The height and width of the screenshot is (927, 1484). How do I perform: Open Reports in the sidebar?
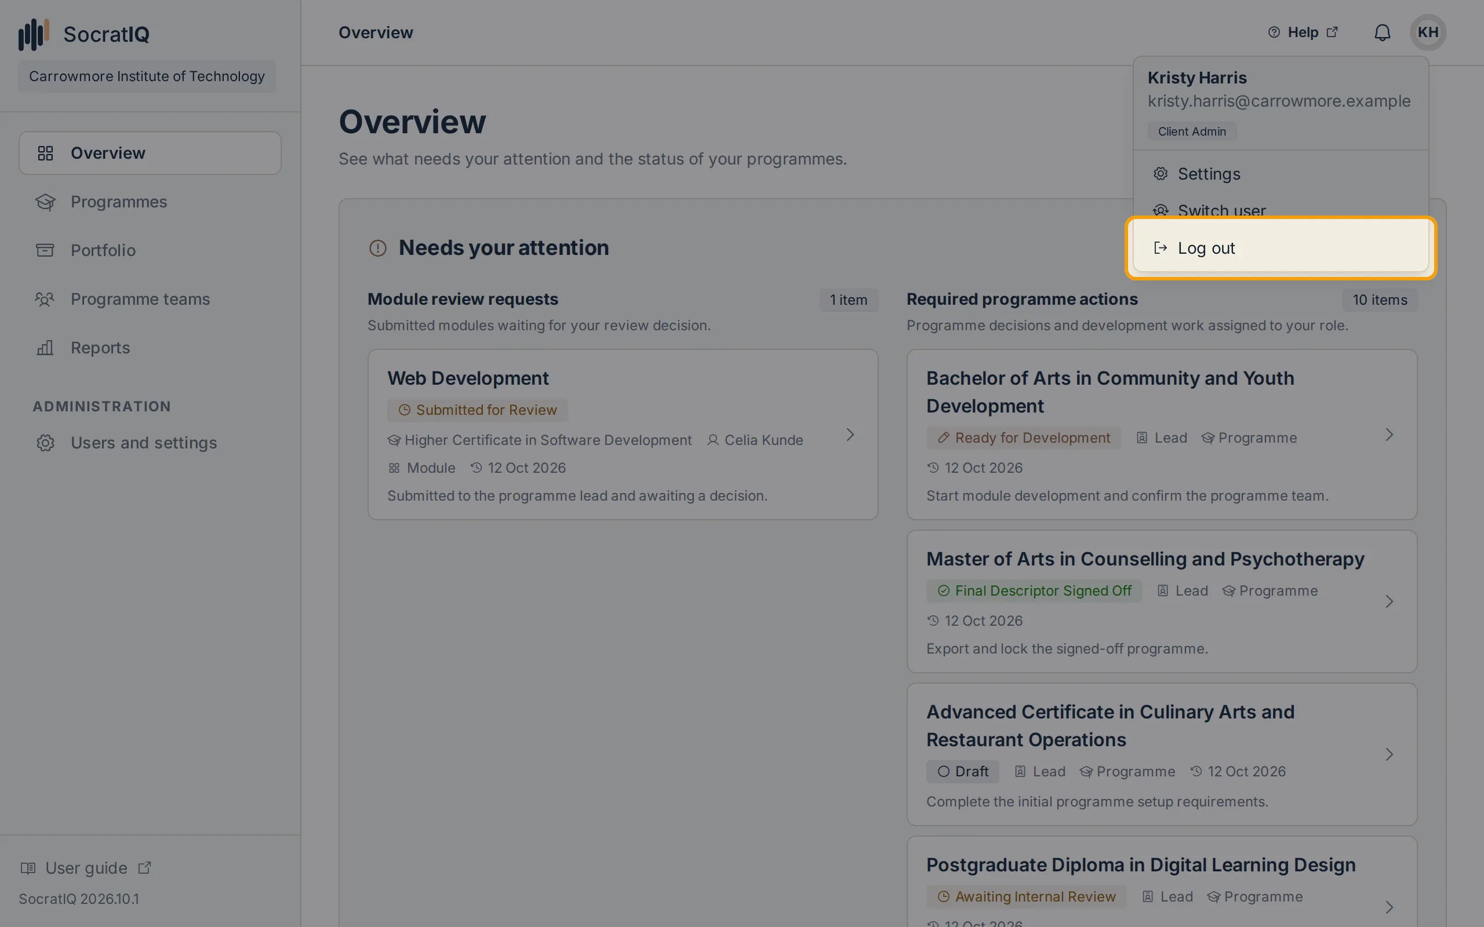(150, 348)
